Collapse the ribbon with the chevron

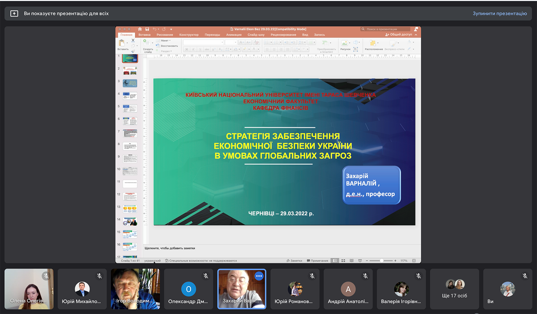(x=416, y=35)
